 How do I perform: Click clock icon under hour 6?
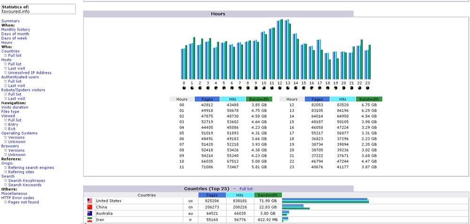(232, 88)
